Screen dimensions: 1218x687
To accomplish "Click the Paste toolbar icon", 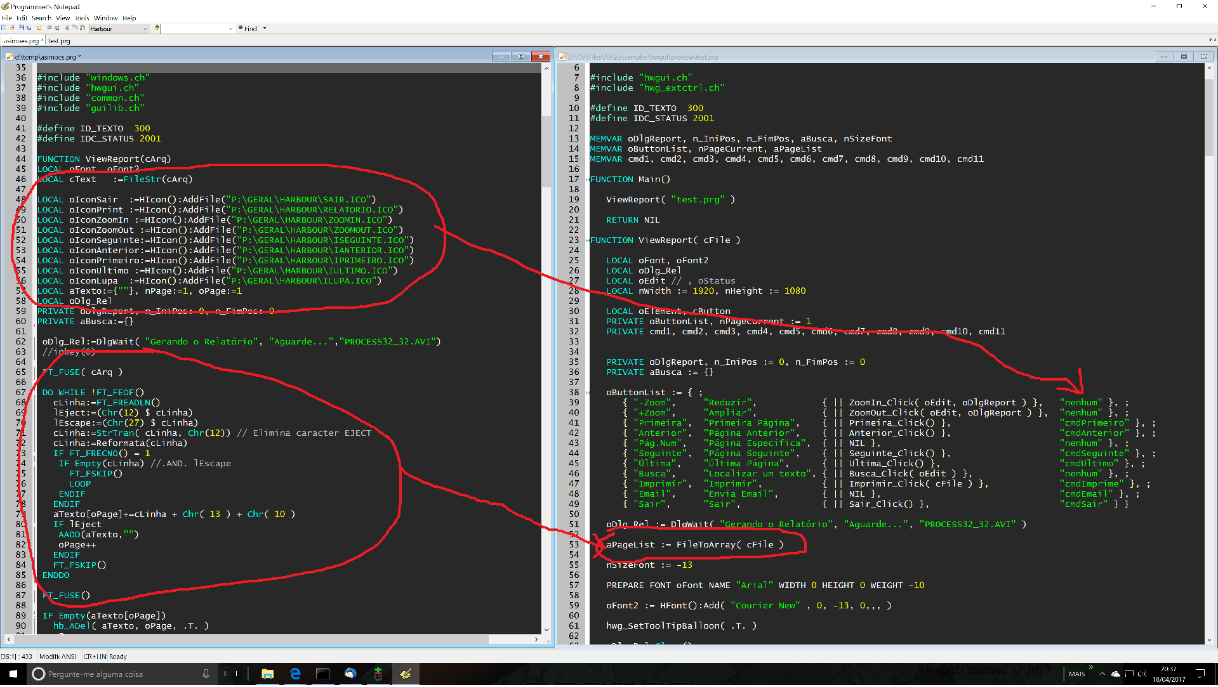I will coord(83,28).
